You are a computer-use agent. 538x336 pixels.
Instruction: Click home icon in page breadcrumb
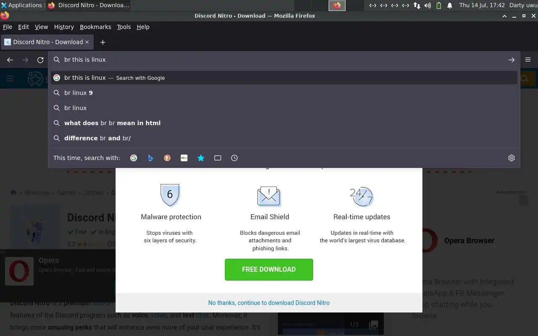(13, 192)
